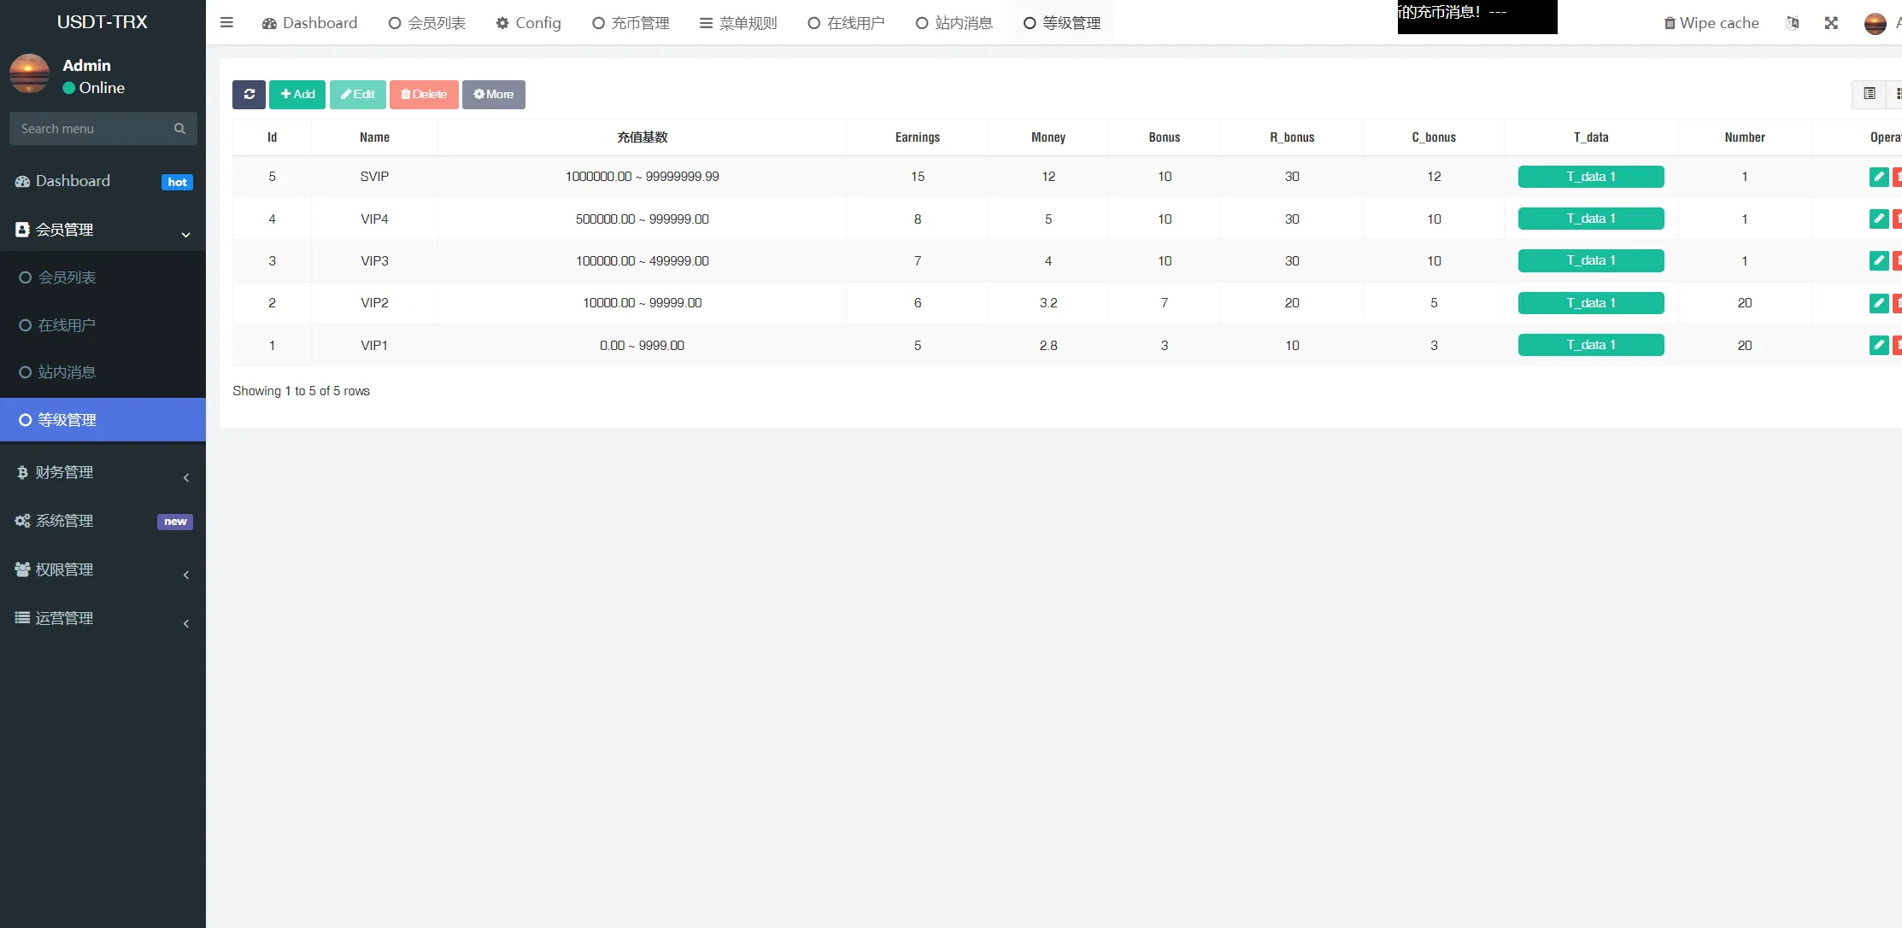Collapse the 会员管理 sidebar menu
Viewport: 1902px width, 928px height.
103,230
